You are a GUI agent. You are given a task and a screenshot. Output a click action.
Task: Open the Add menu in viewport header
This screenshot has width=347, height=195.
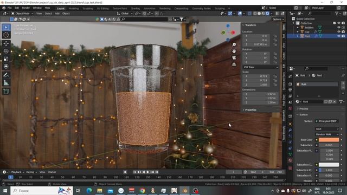[57, 14]
